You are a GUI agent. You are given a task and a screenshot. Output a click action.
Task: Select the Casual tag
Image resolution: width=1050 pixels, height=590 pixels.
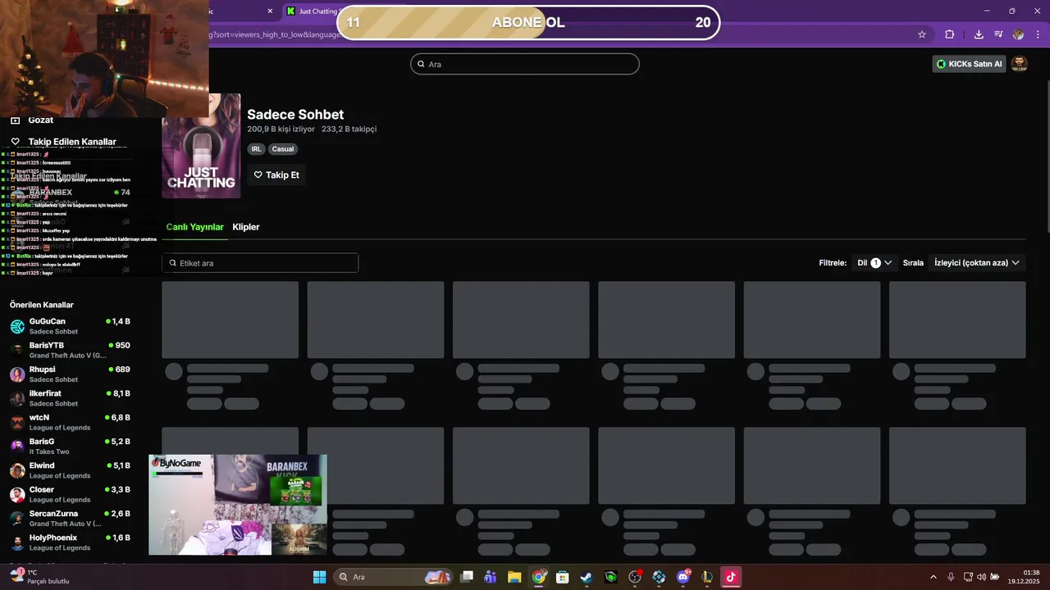[x=283, y=149]
